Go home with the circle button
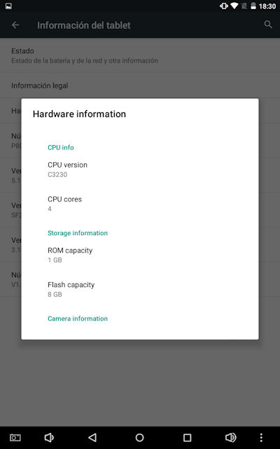The height and width of the screenshot is (449, 280). (x=139, y=438)
